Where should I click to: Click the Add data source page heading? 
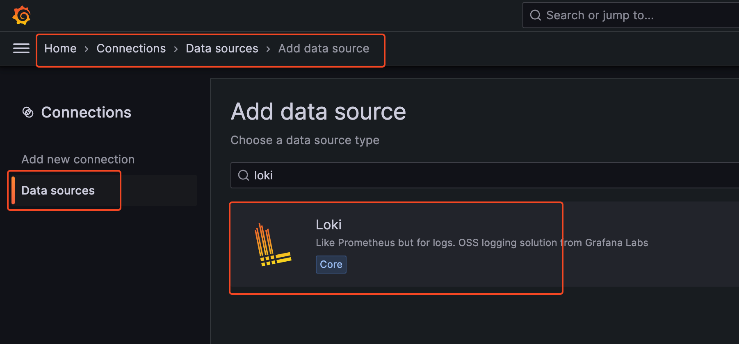click(x=318, y=111)
